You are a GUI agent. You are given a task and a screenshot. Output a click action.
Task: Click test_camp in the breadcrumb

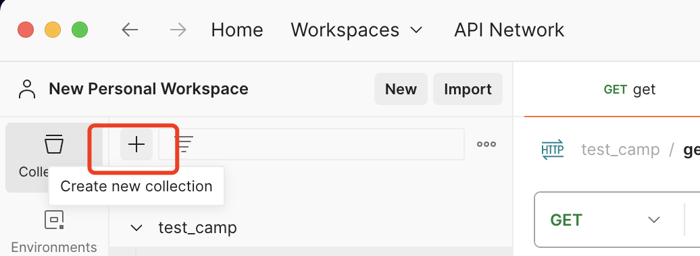point(620,150)
